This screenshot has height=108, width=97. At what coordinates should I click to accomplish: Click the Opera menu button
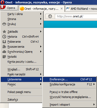pos(9,8)
